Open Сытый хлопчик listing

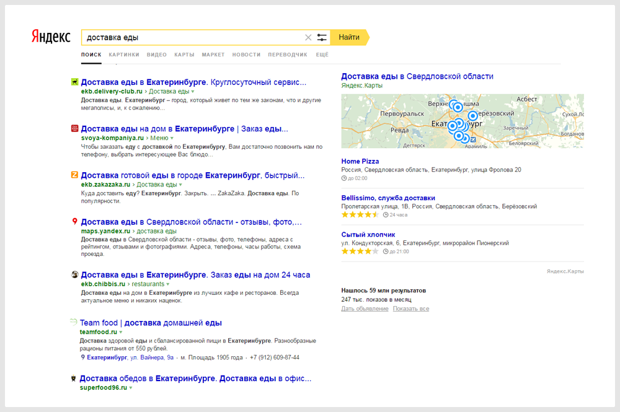pos(368,235)
